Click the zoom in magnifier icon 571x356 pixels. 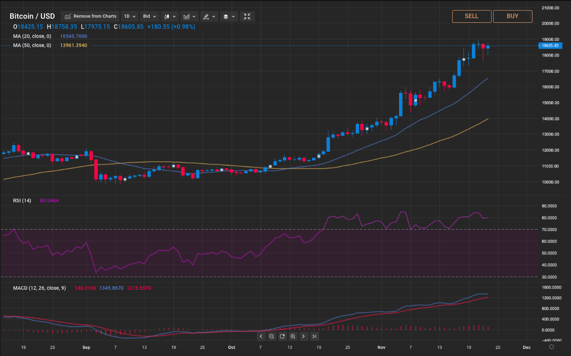click(x=293, y=336)
